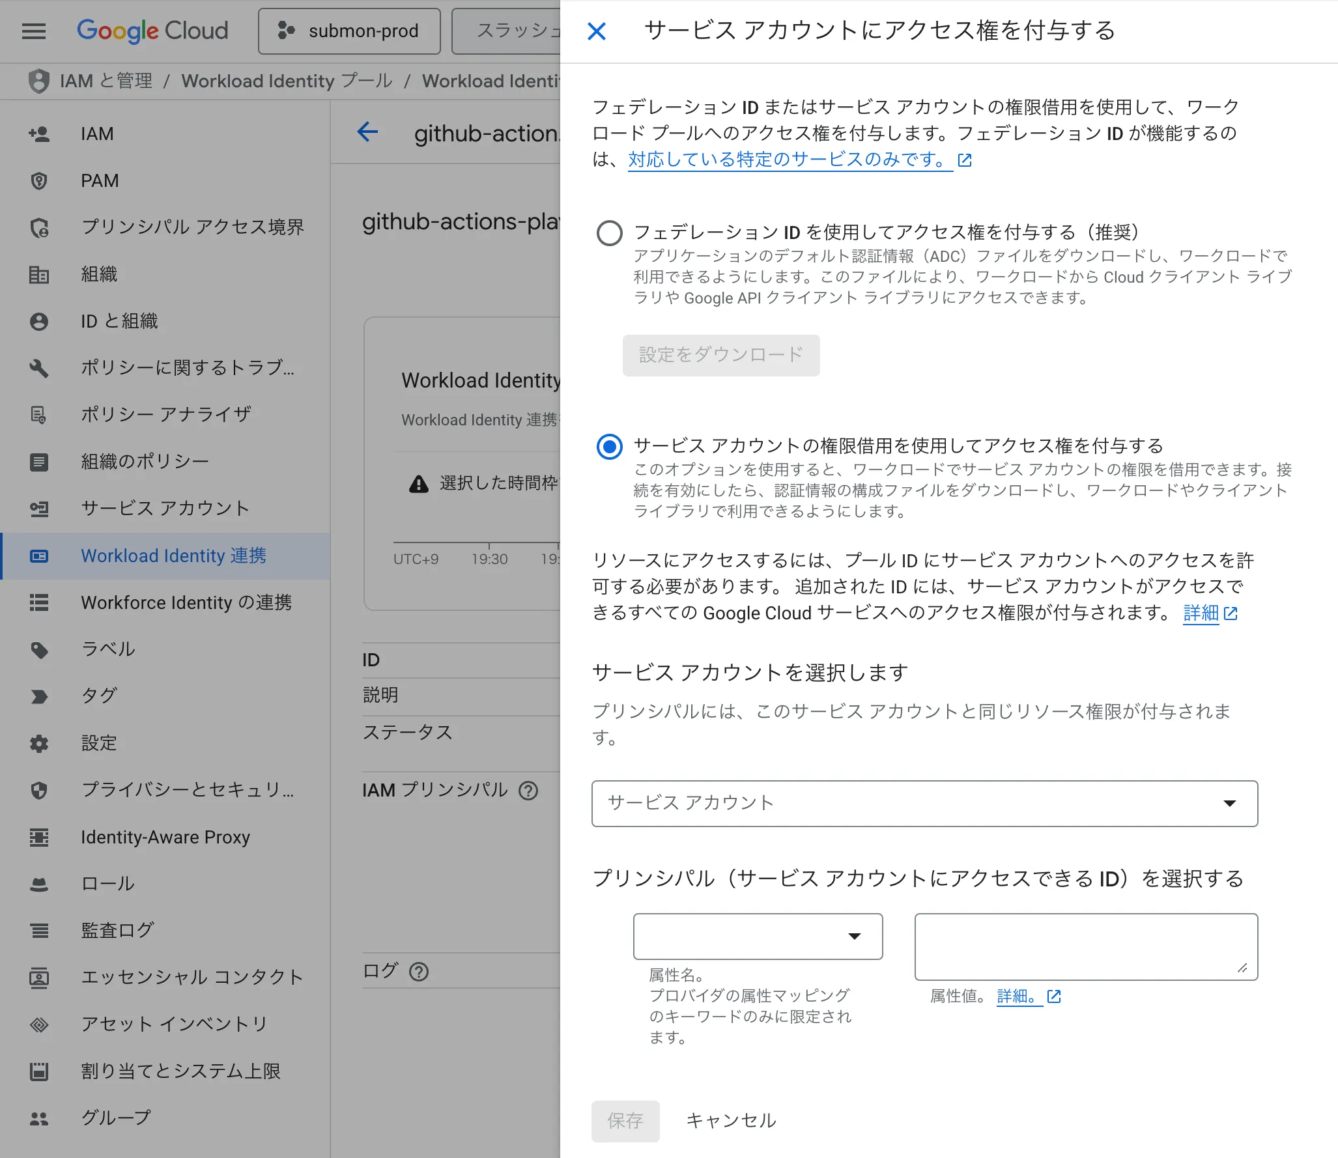The image size is (1338, 1158).
Task: Click the PAM shield icon
Action: pyautogui.click(x=39, y=181)
